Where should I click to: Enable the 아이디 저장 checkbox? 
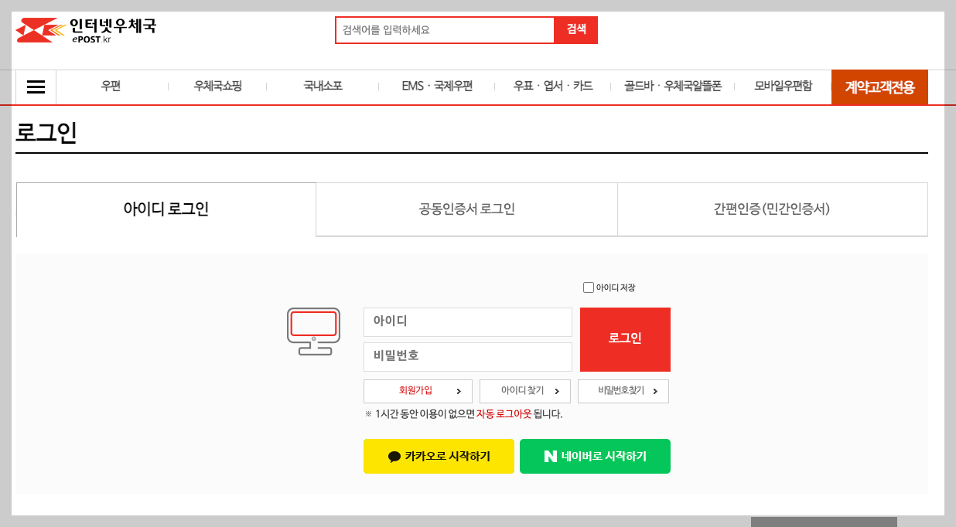click(588, 287)
